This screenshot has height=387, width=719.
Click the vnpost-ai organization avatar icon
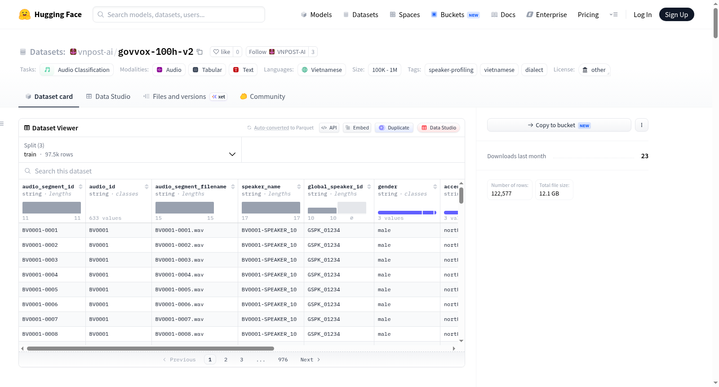coord(73,52)
